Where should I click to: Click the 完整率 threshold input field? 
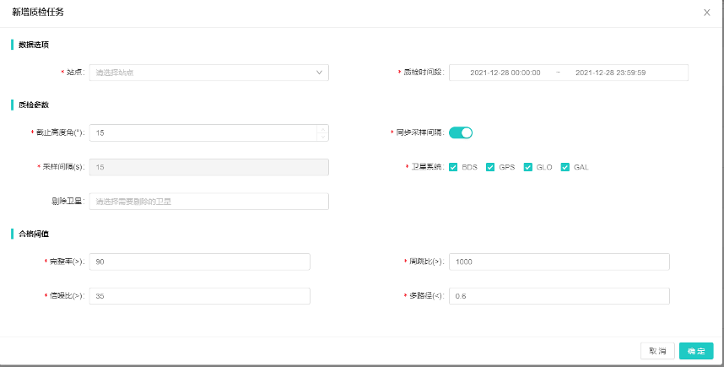[199, 262]
